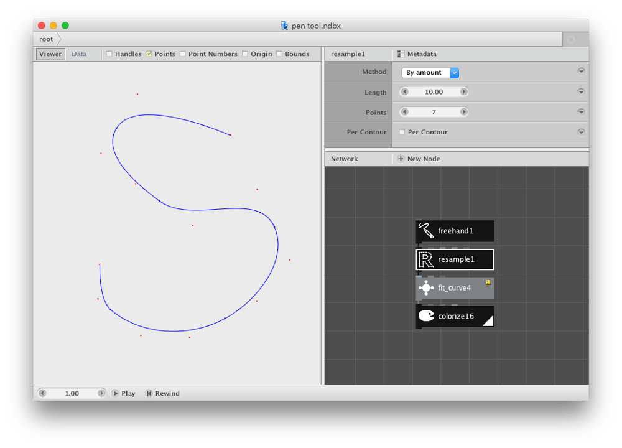This screenshot has width=622, height=448.
Task: Switch to the Viewer tab
Action: (x=50, y=54)
